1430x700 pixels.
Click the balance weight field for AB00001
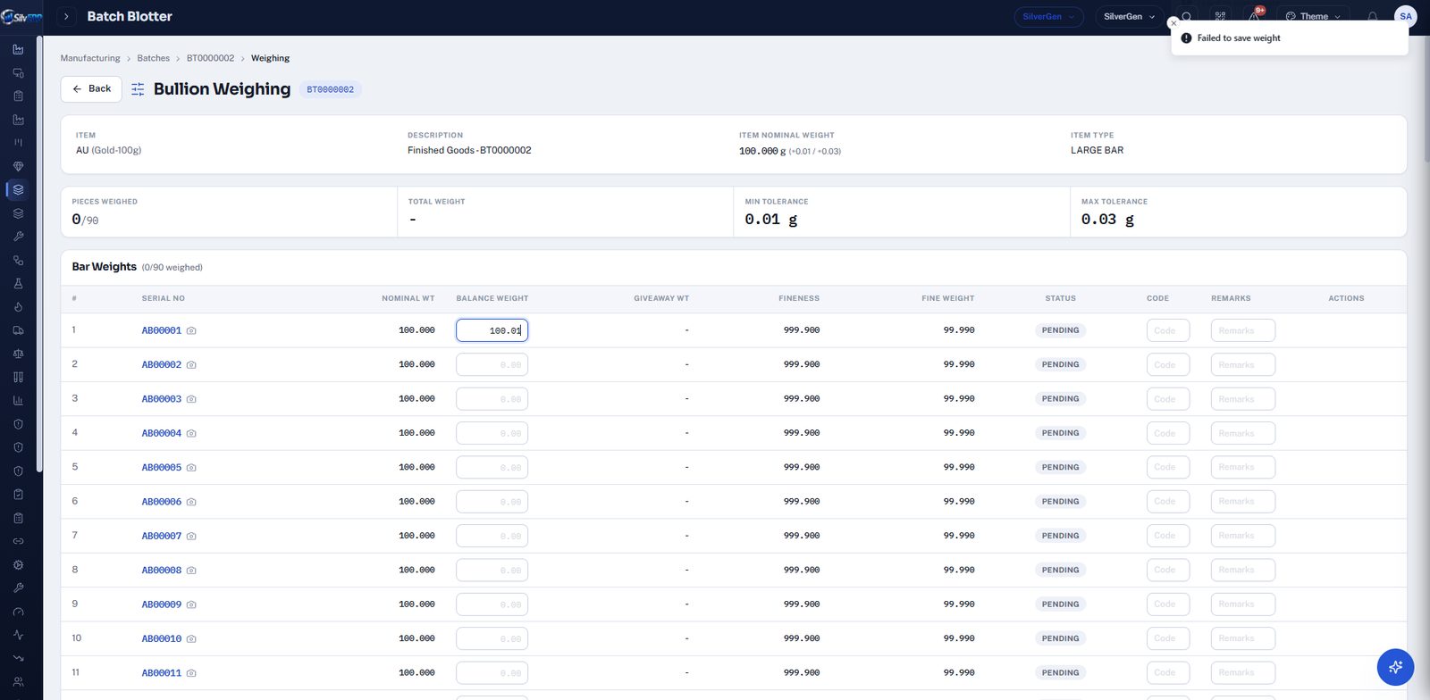492,330
